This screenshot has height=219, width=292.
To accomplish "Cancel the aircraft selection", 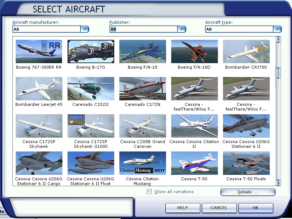I will point(219,208).
